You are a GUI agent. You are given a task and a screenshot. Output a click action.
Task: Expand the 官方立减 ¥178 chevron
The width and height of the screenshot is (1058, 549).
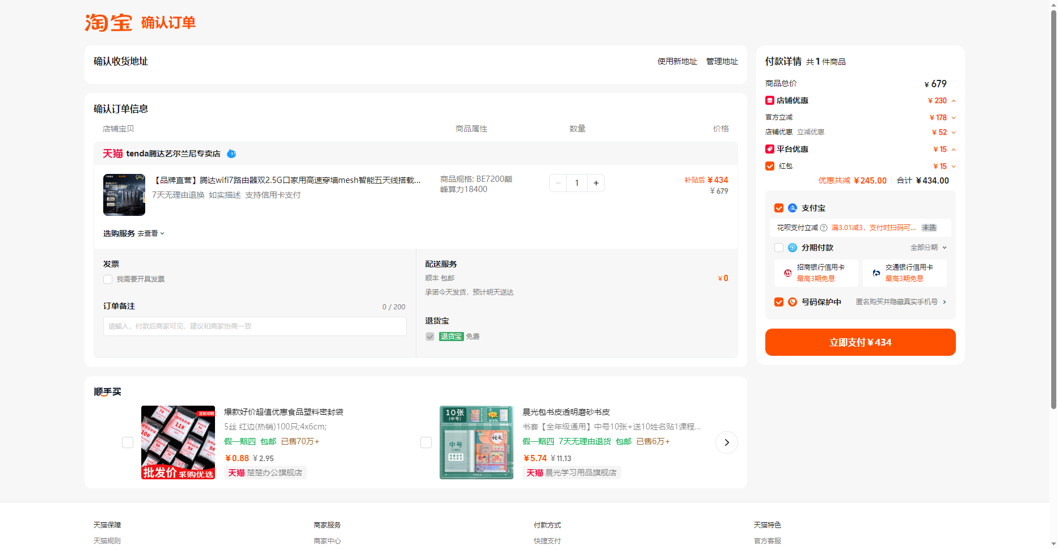(x=954, y=118)
